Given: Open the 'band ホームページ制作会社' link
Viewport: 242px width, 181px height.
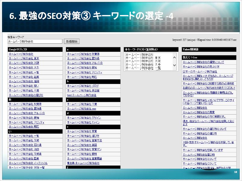Looking at the screenshot, I should tap(81, 95).
